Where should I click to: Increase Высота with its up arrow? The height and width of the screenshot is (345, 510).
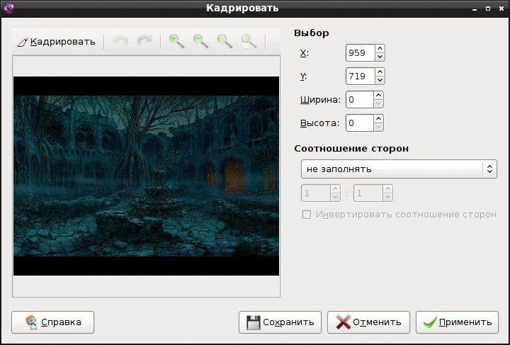point(378,119)
